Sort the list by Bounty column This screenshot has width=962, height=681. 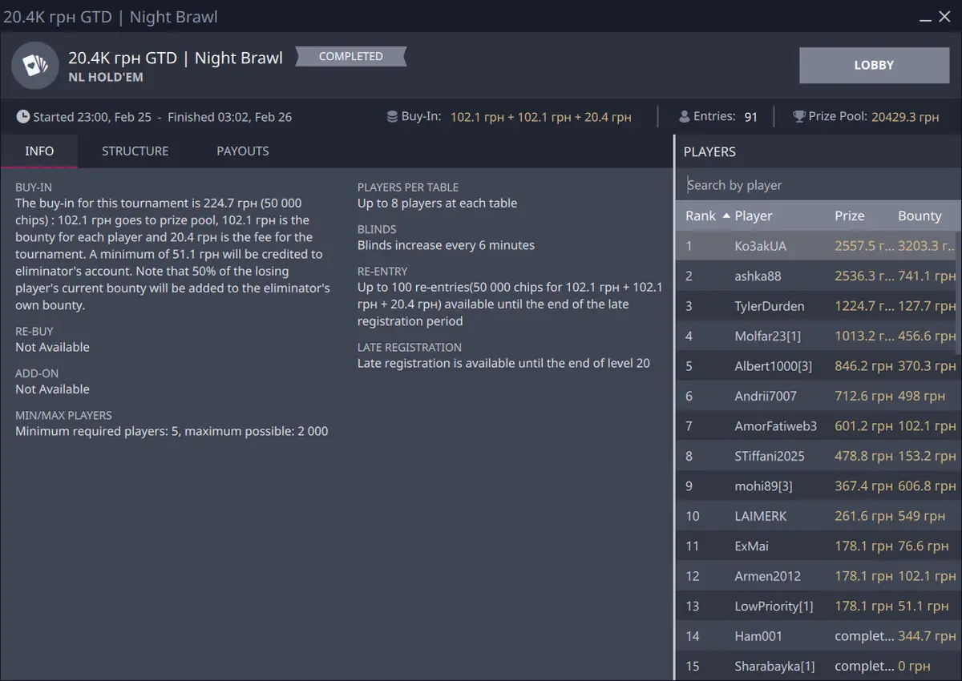[920, 216]
